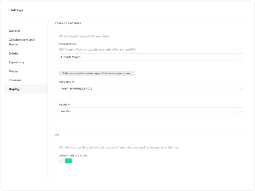Go to Collaborators and Teams settings
The height and width of the screenshot is (191, 255).
22,42
